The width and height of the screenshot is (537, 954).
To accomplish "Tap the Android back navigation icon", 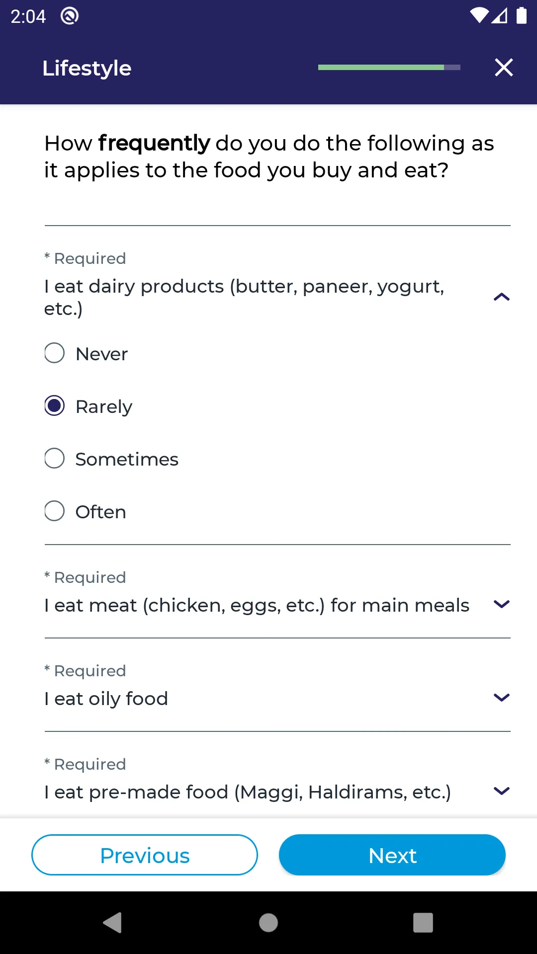I will tap(113, 923).
